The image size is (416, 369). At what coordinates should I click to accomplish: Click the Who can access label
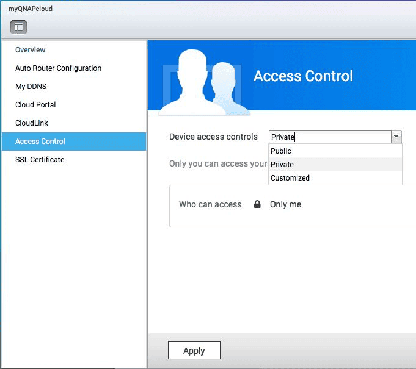coord(210,204)
